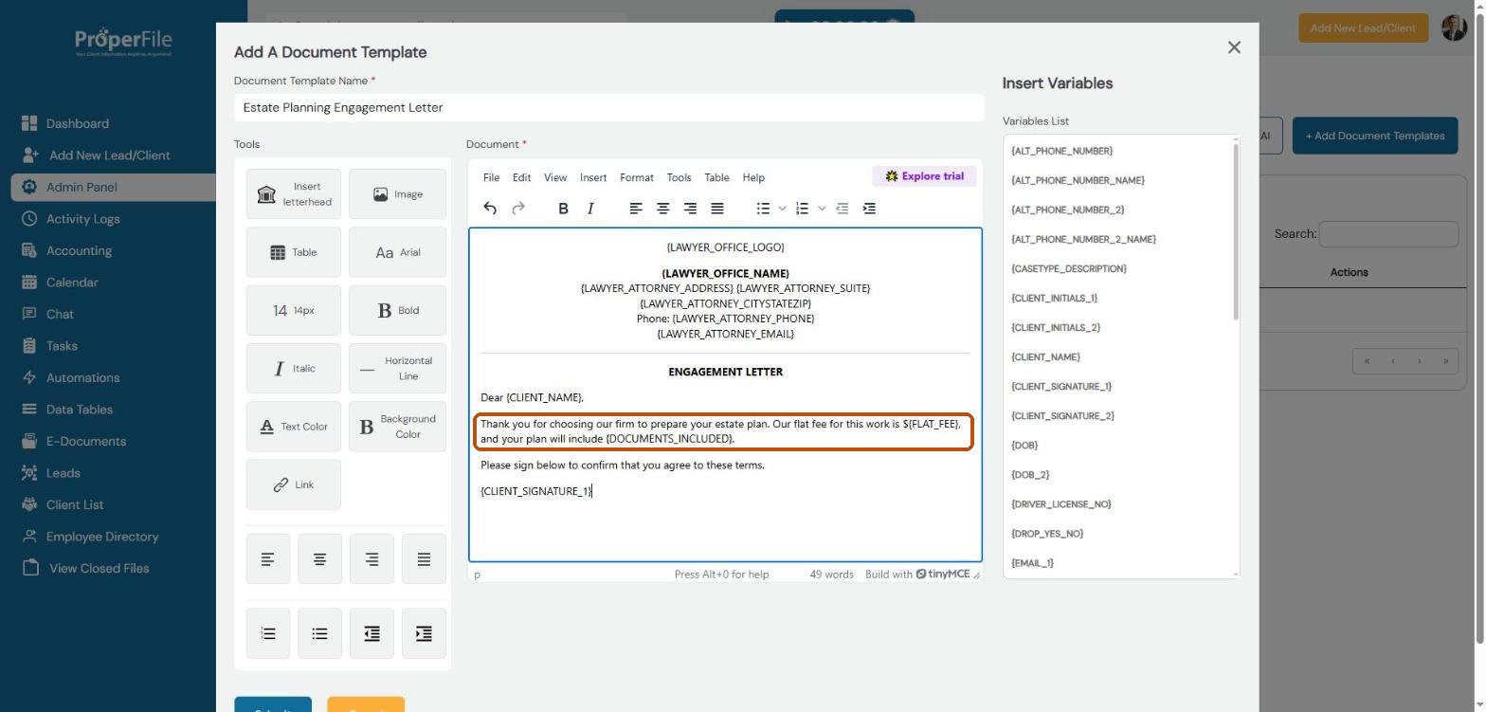Screen dimensions: 1486x712
Task: Toggle bold in editor toolbar
Action: 563,209
